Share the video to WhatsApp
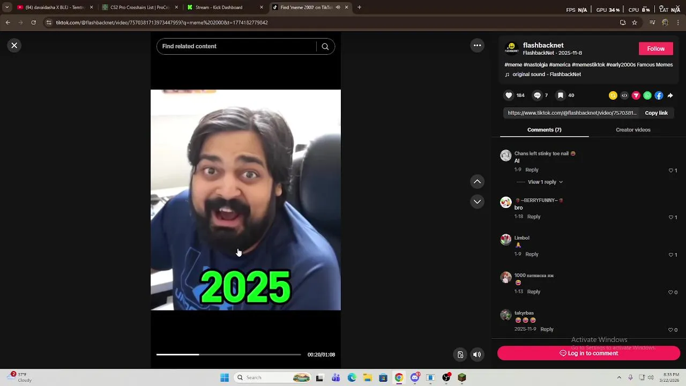Image resolution: width=686 pixels, height=386 pixels. tap(647, 95)
